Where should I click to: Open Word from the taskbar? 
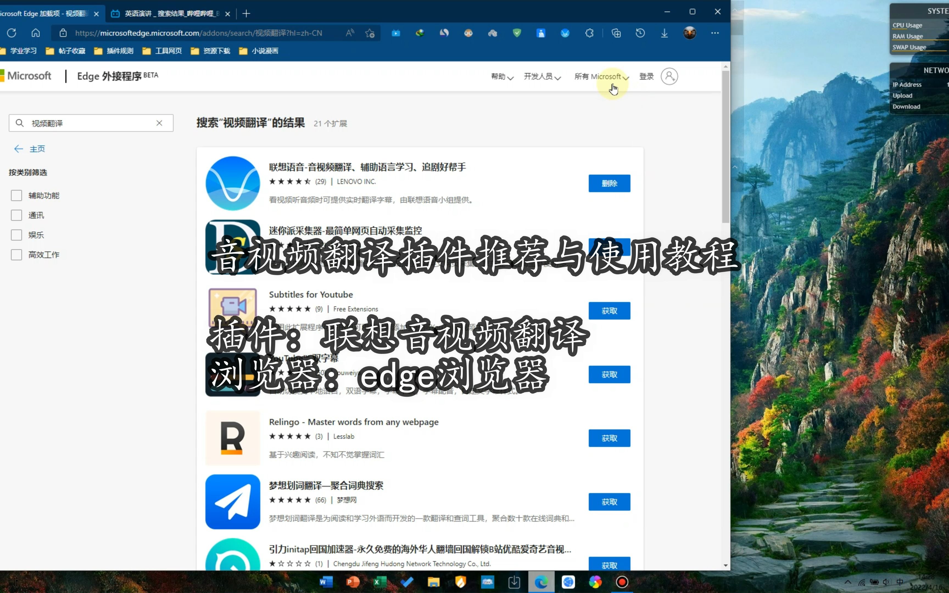(x=326, y=582)
